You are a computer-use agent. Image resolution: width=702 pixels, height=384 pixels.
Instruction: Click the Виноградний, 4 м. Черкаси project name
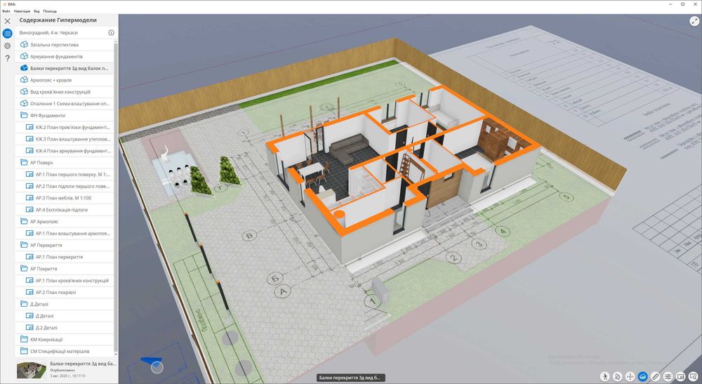tap(48, 33)
